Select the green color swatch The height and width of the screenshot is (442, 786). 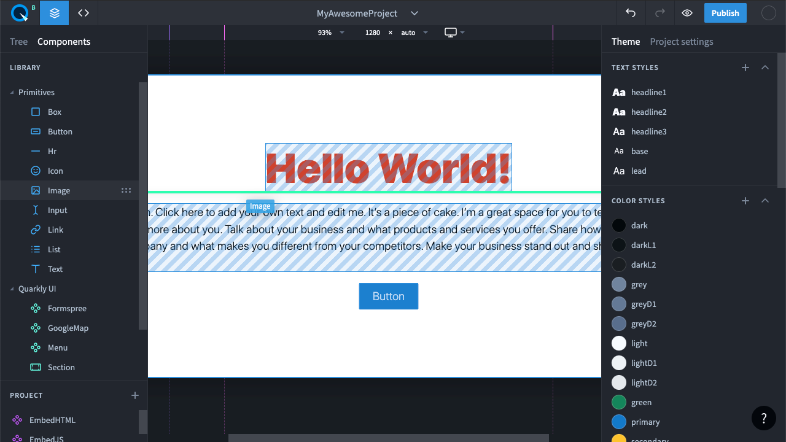(619, 402)
